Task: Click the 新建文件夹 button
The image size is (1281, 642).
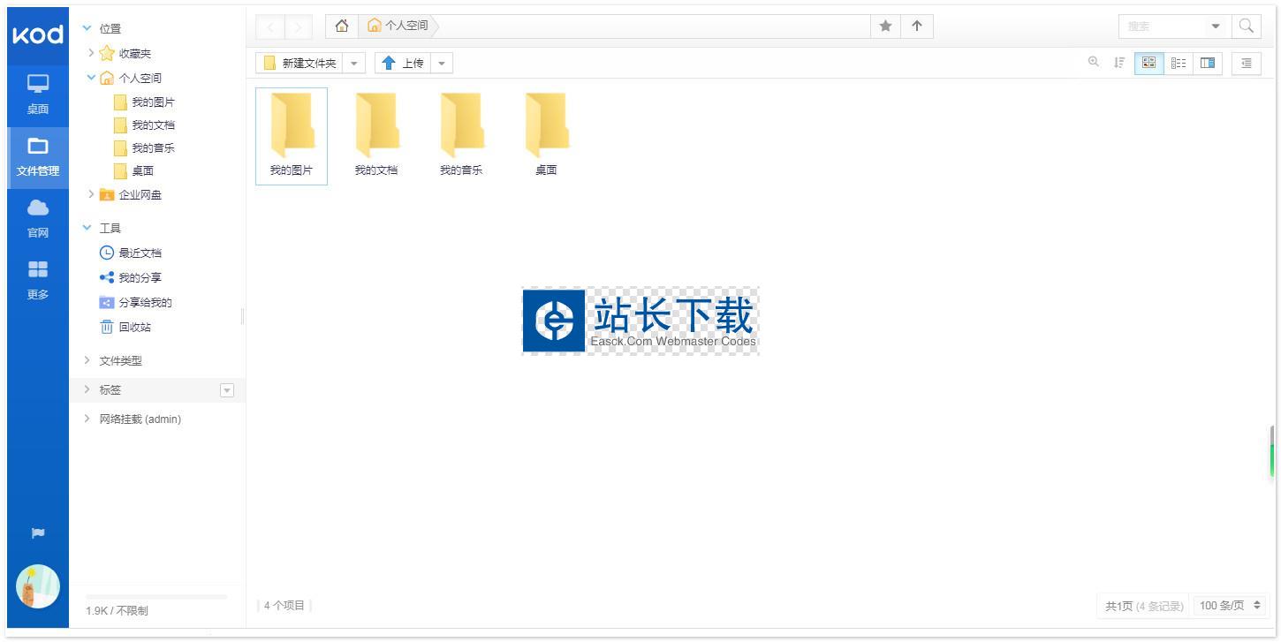Action: 299,63
